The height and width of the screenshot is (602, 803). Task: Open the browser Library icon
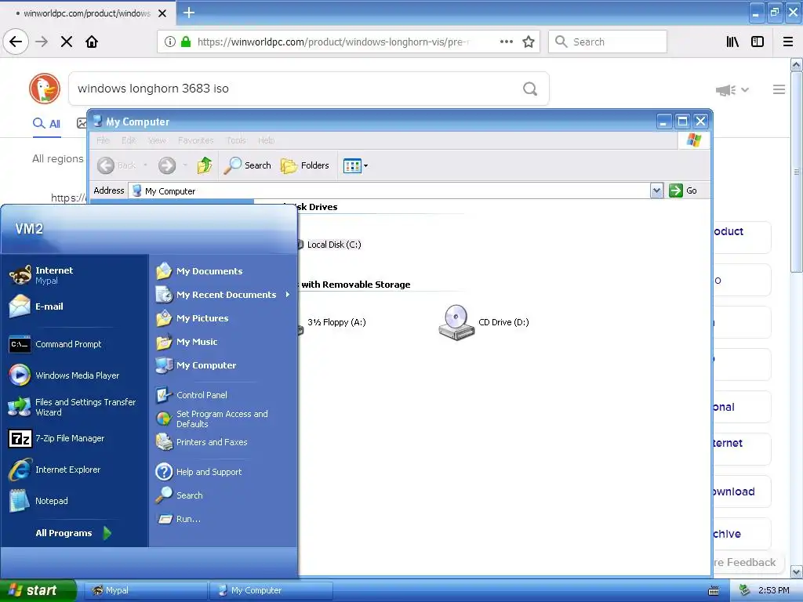pyautogui.click(x=732, y=42)
